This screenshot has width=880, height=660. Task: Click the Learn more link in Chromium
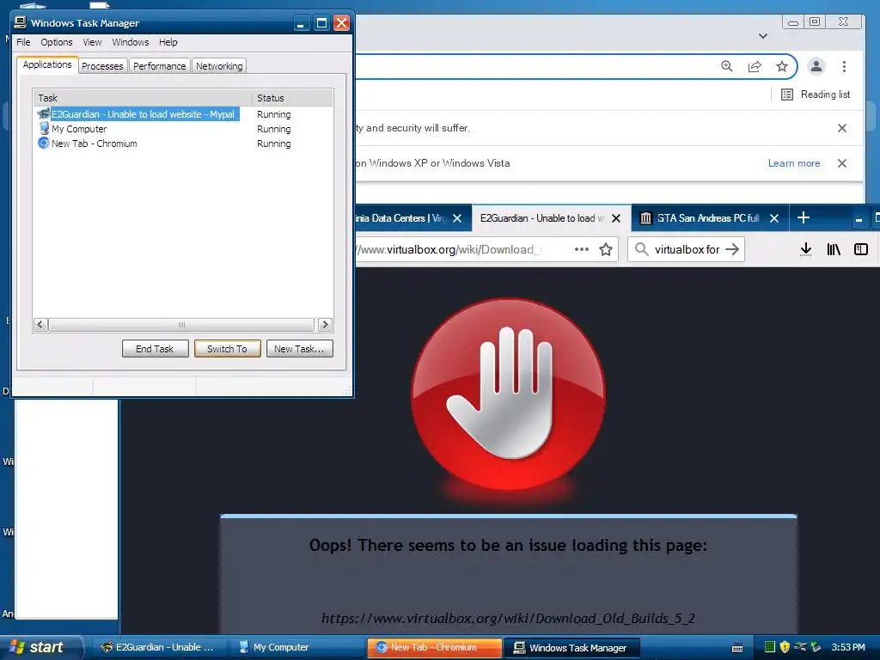(793, 163)
